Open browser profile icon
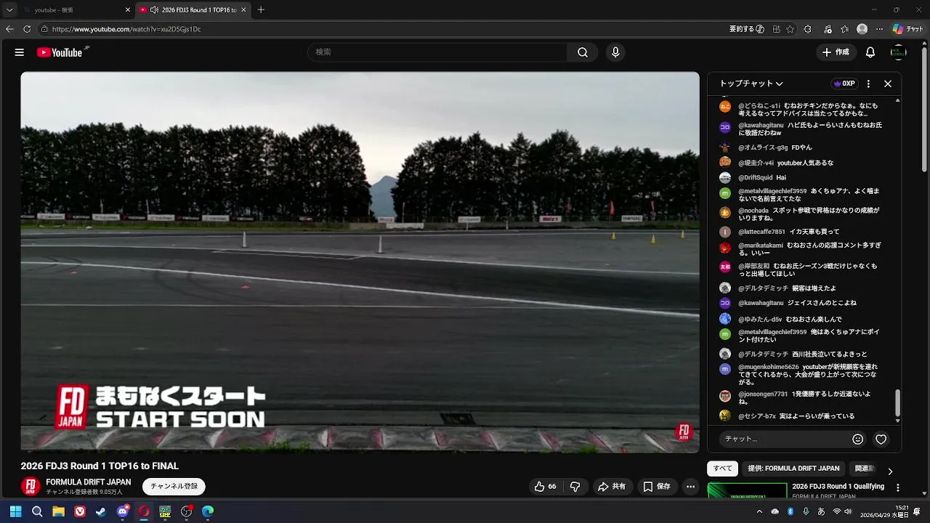The width and height of the screenshot is (930, 523). point(862,29)
